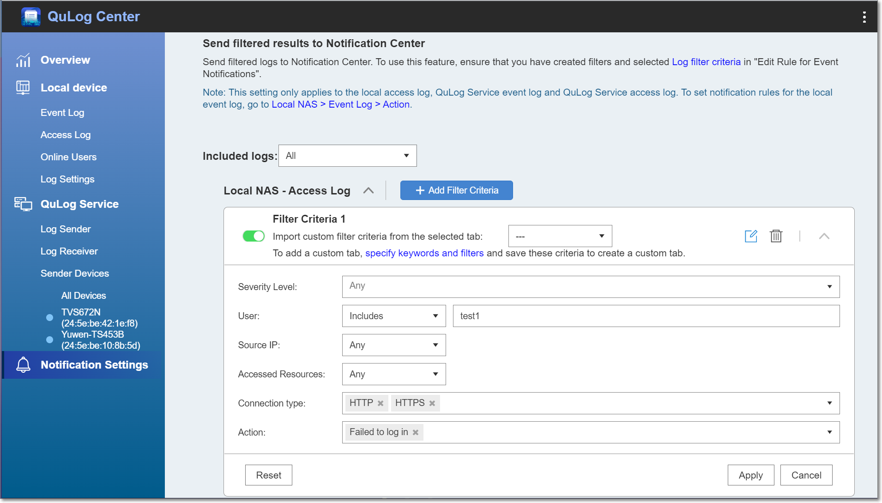
Task: Select the TVS672N device status dot
Action: click(x=49, y=317)
